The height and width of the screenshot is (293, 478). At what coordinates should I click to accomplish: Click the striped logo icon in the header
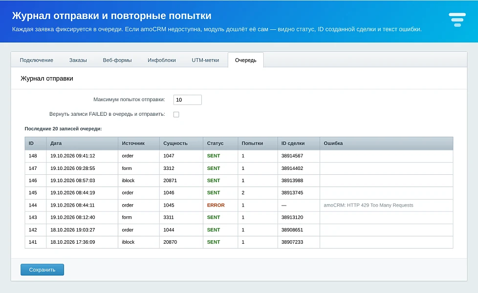[x=457, y=20]
